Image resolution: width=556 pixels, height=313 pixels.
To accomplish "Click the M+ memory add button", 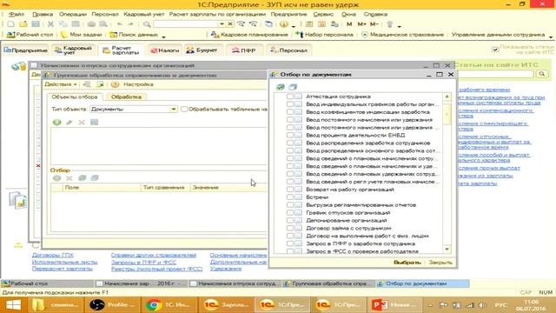I will 361,24.
